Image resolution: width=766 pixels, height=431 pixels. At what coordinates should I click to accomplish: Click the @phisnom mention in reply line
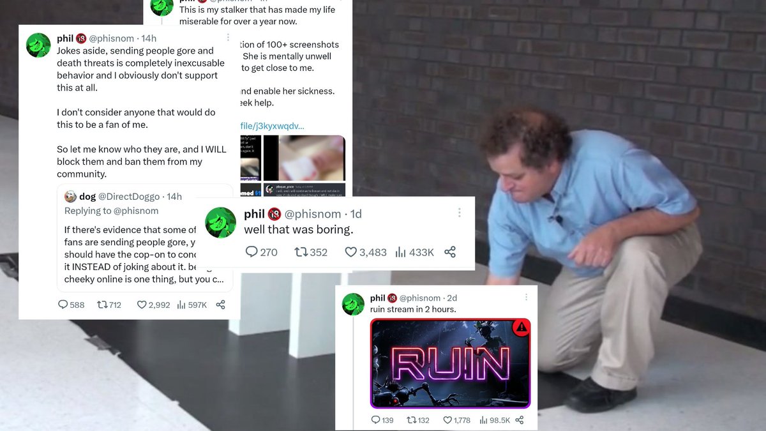tap(136, 211)
